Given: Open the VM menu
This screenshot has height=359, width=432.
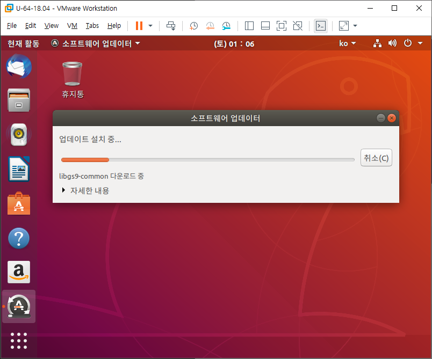Looking at the screenshot, I should point(72,26).
